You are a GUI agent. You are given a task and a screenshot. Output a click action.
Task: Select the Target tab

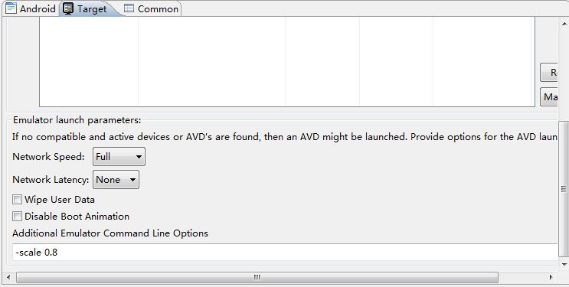click(x=90, y=8)
